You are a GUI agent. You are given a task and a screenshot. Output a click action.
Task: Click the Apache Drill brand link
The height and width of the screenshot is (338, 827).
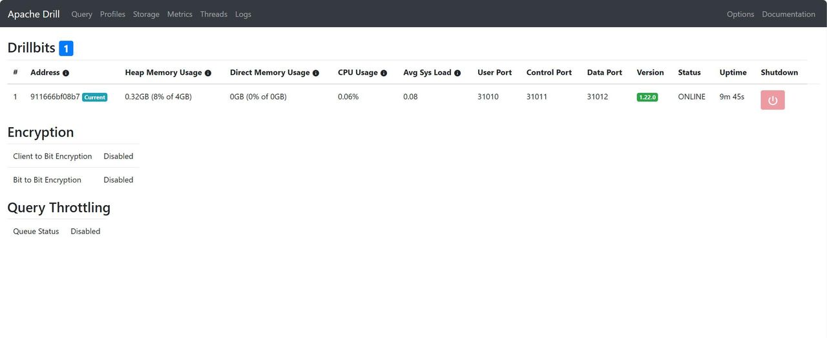click(34, 14)
